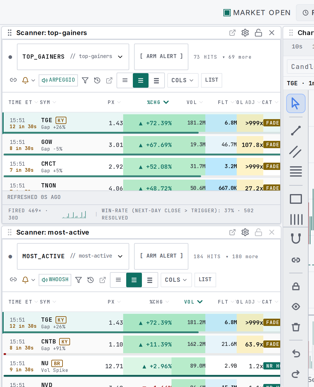Image resolution: width=314 pixels, height=387 pixels.
Task: Select the trend line drawing tool
Action: pos(296,131)
